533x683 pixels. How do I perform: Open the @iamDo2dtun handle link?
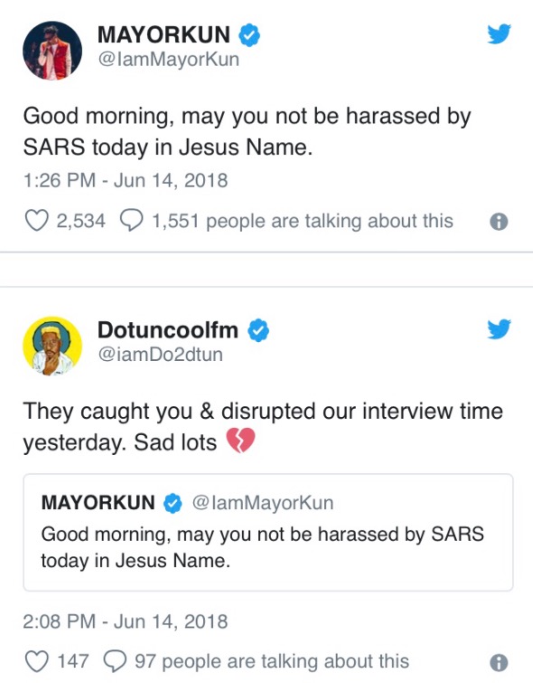tap(161, 354)
